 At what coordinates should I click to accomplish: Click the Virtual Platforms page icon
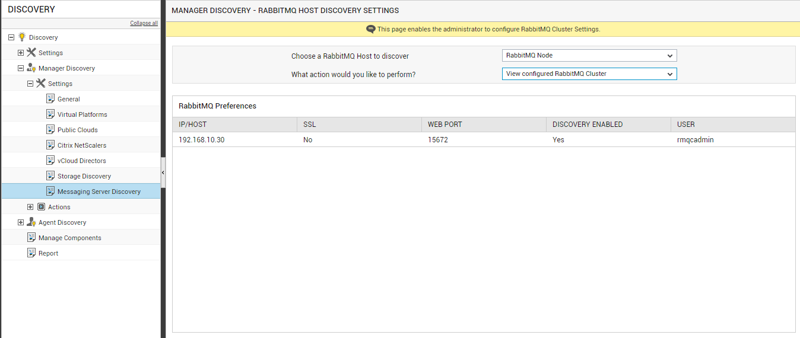pyautogui.click(x=50, y=114)
